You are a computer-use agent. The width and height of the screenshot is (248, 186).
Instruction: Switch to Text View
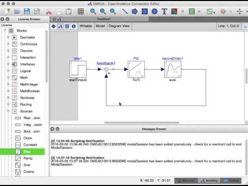[67, 26]
